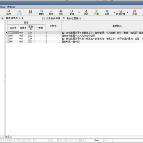The width and height of the screenshot is (143, 143).
Task: Select the 0003 案卷号 cell
Action: click(x=31, y=42)
